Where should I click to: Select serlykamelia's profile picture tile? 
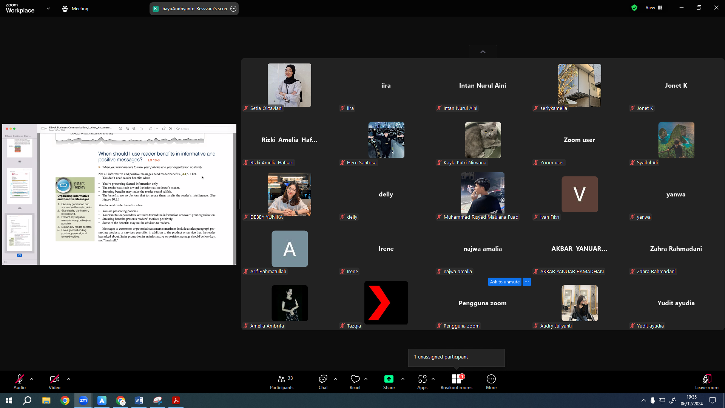click(x=579, y=85)
